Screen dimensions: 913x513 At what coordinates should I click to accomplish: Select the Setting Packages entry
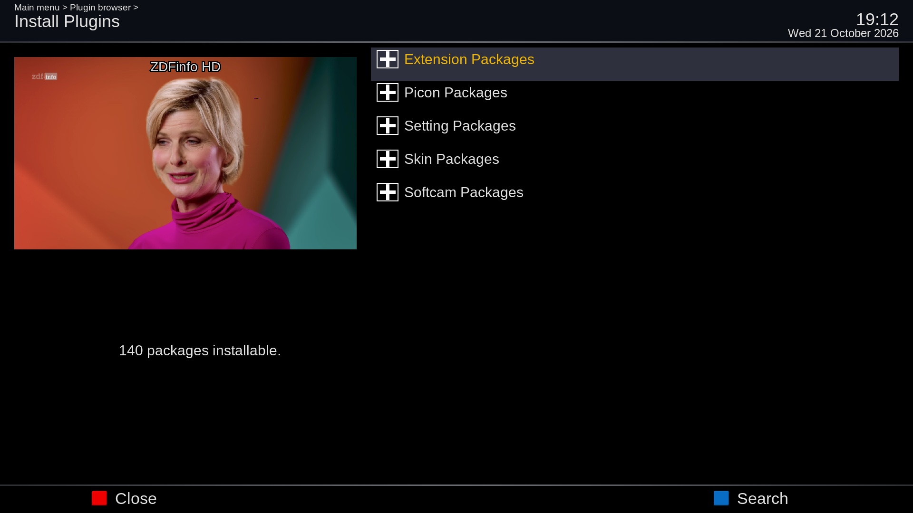tap(634, 131)
